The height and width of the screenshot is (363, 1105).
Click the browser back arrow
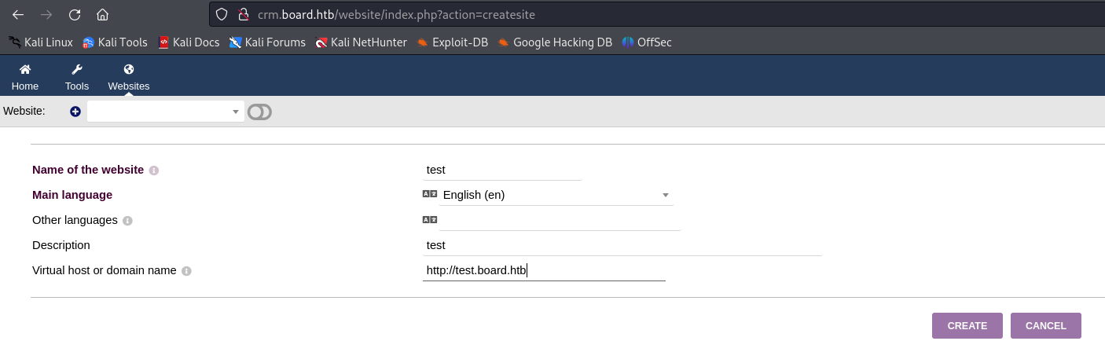18,14
